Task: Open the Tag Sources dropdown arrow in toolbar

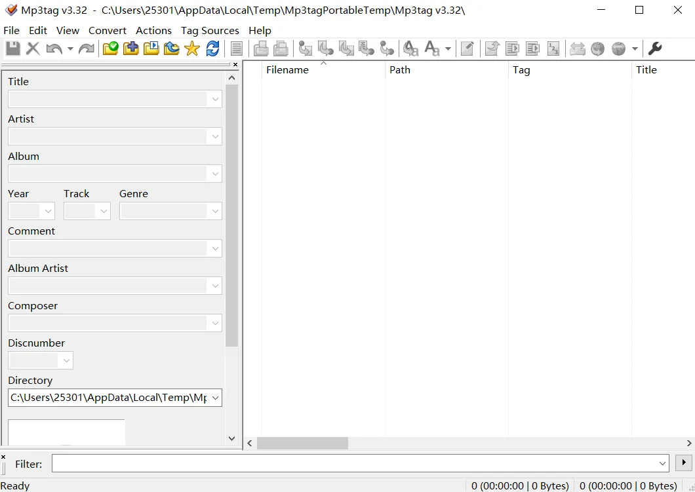Action: click(635, 48)
